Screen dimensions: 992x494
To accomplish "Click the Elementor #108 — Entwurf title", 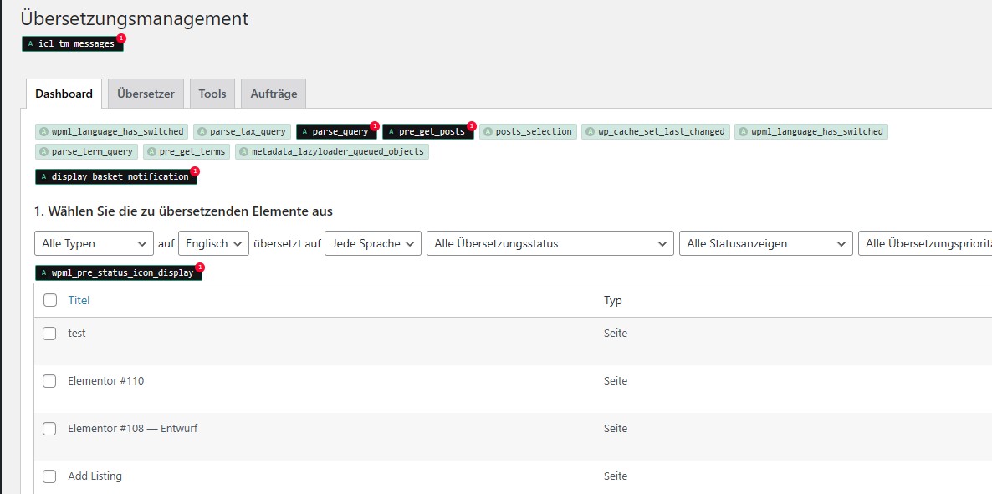I will coord(133,428).
